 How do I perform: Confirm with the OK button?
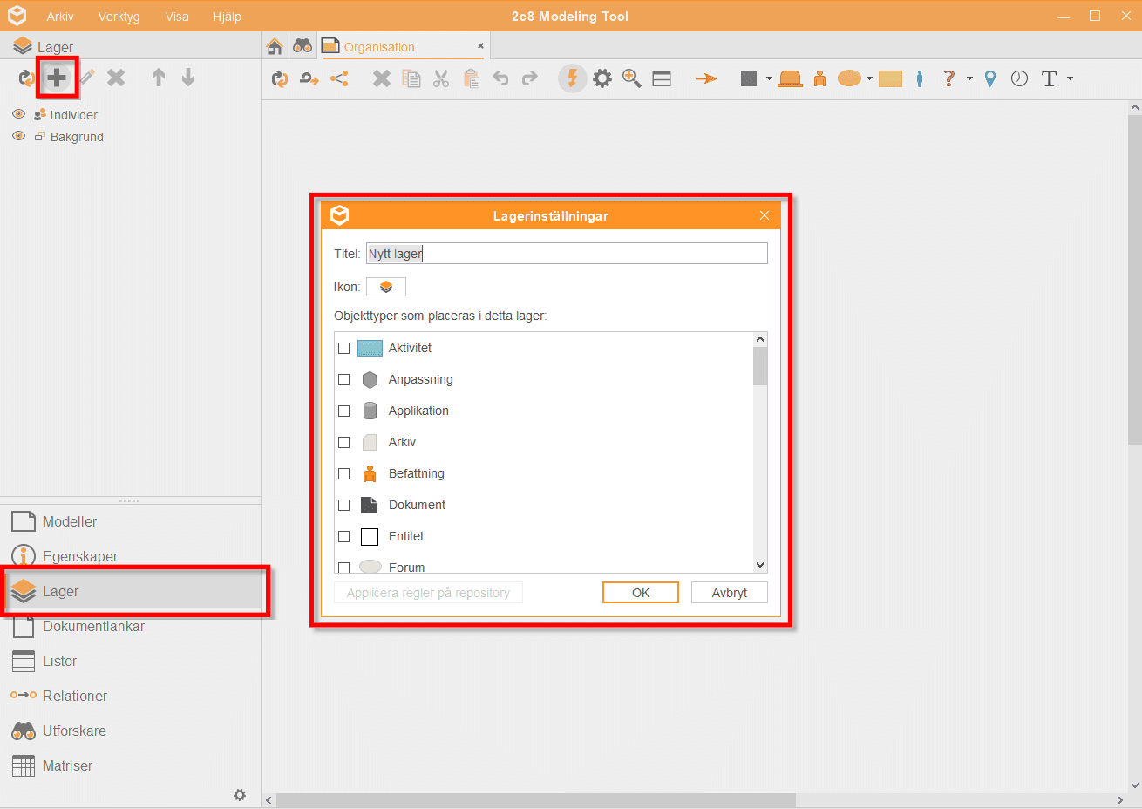(x=641, y=593)
